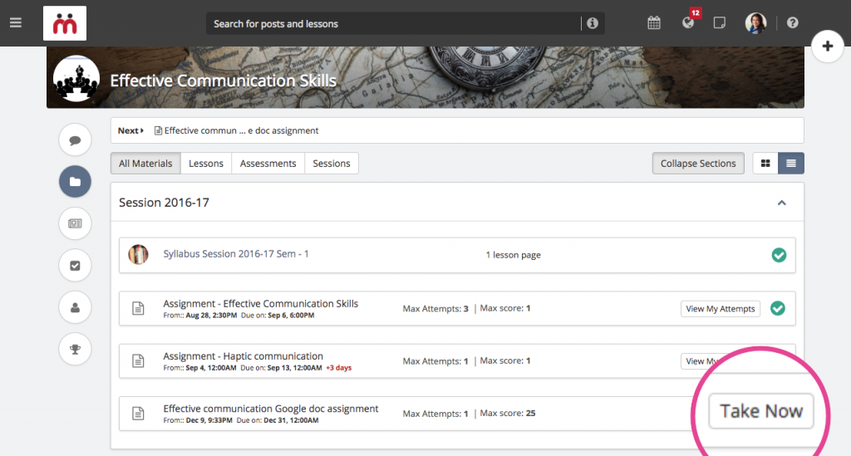Click the '+3 days' overdue label

pyautogui.click(x=339, y=368)
